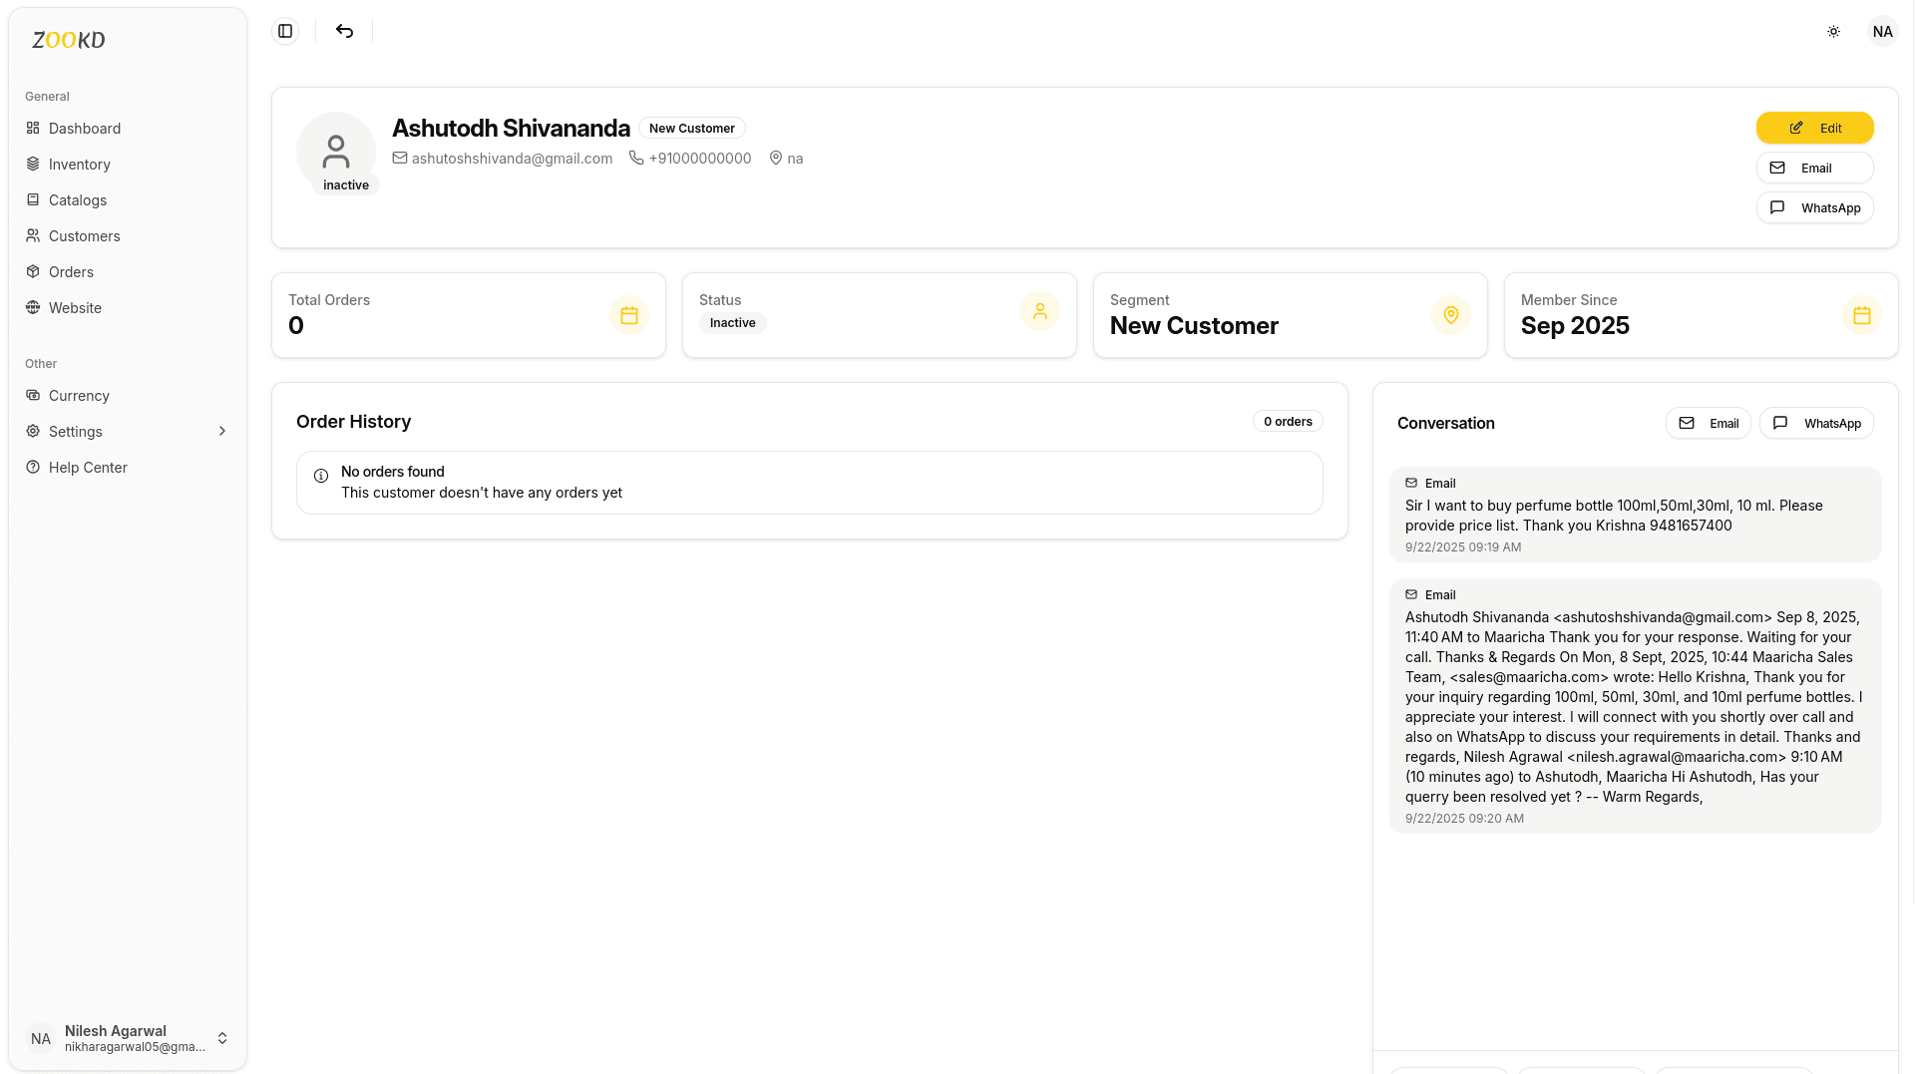
Task: Open Catalogs using its sidebar icon
Action: click(34, 199)
